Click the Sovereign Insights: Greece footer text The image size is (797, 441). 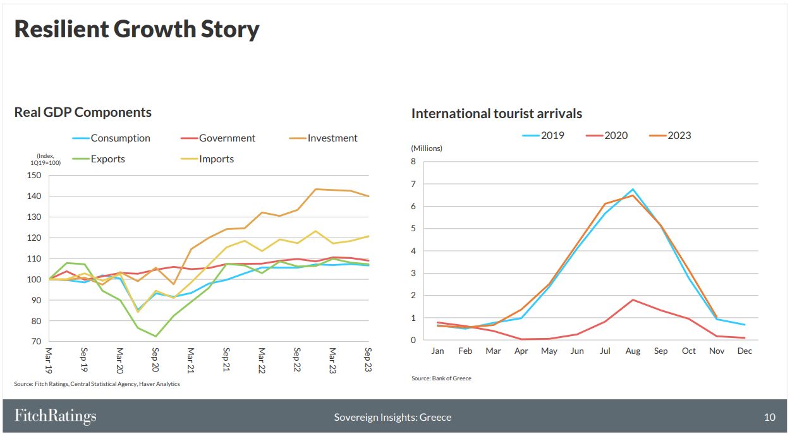point(392,417)
